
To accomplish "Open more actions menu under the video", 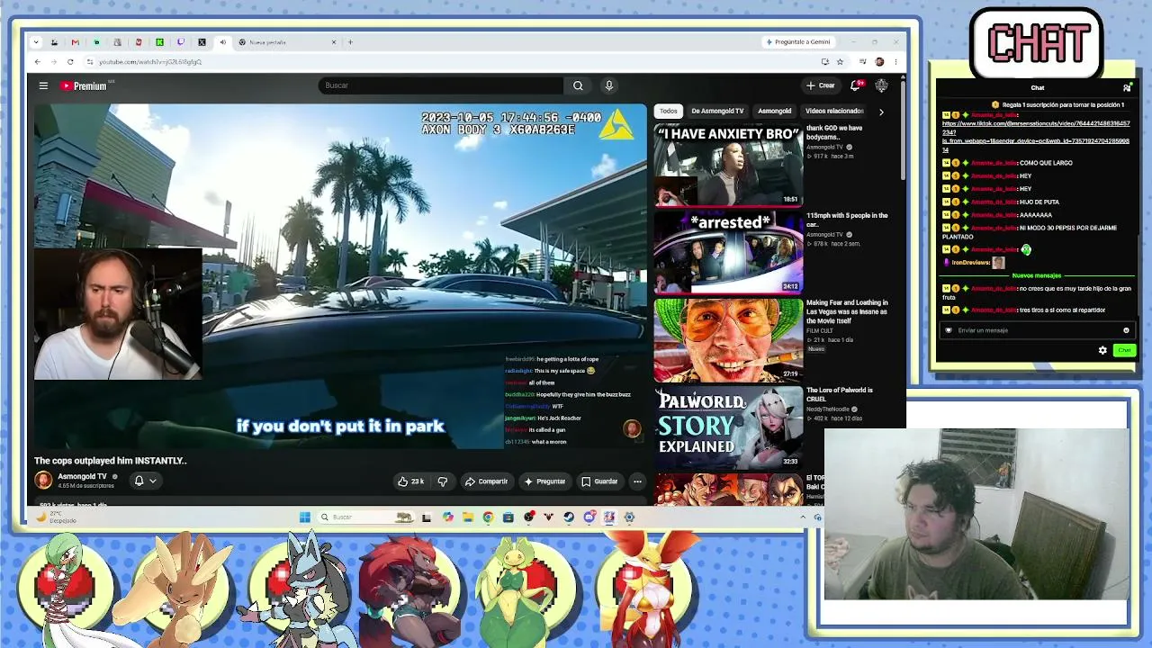I will (637, 481).
